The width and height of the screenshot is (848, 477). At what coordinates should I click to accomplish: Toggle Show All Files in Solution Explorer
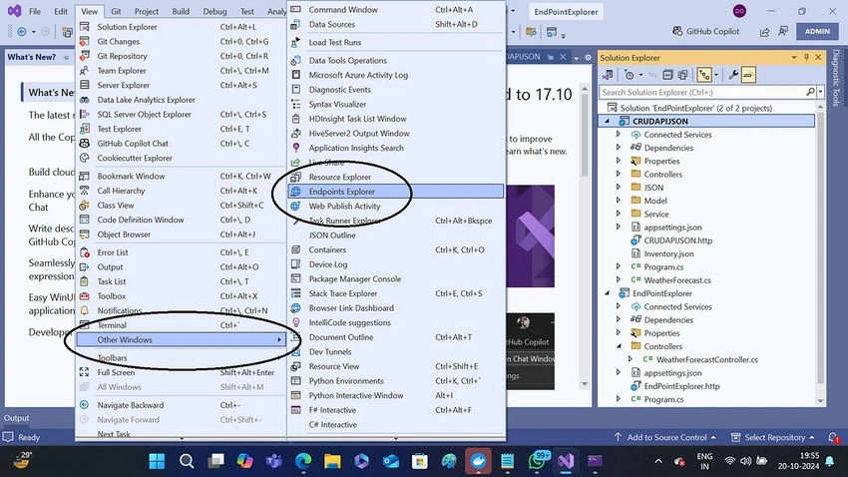point(683,75)
